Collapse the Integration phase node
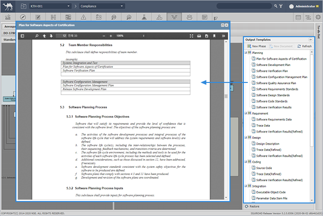This screenshot has width=323, height=216. click(x=246, y=186)
